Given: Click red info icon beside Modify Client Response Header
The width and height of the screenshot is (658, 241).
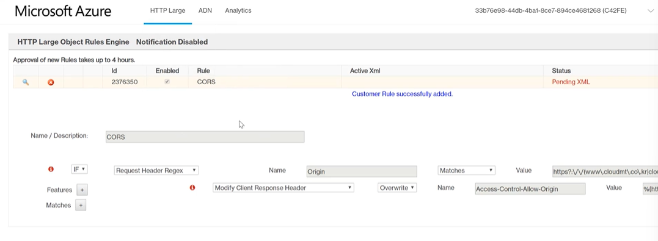Looking at the screenshot, I should click(192, 188).
